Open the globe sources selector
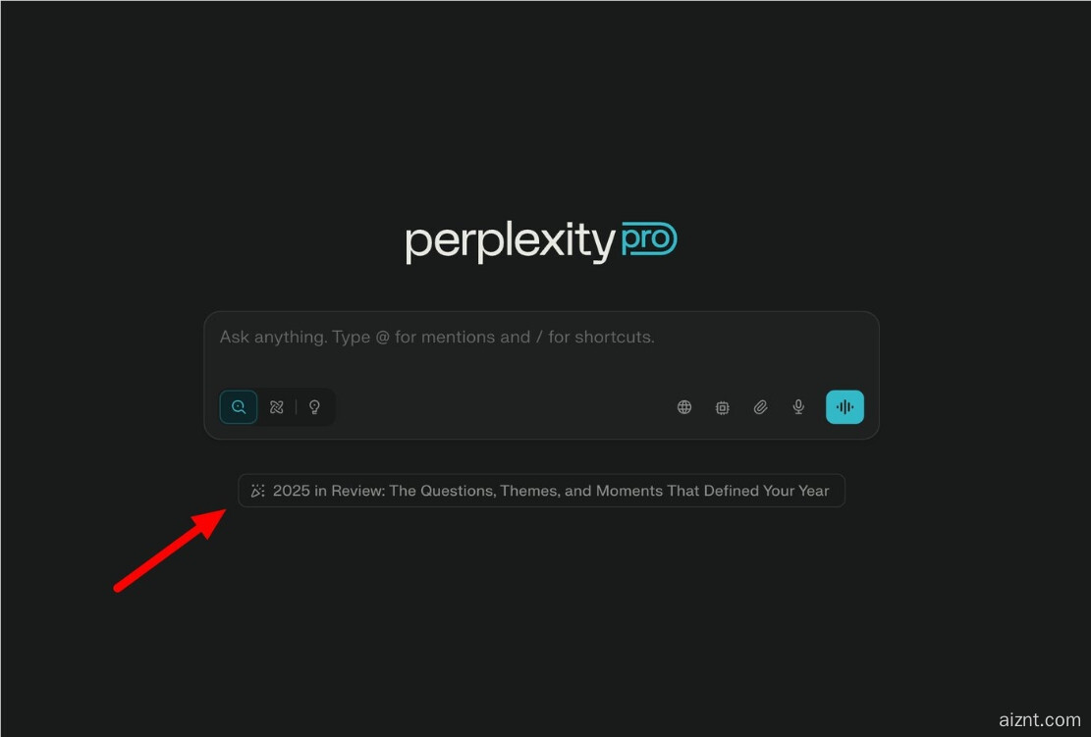 (684, 406)
